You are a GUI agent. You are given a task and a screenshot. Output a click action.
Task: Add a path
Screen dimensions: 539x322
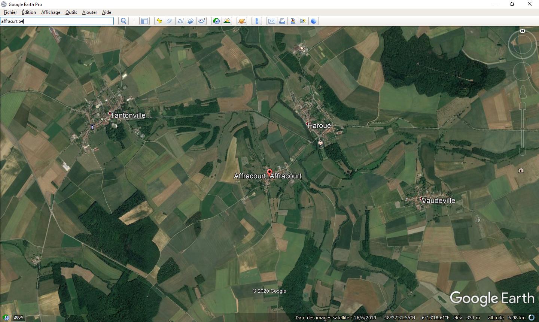tap(180, 21)
